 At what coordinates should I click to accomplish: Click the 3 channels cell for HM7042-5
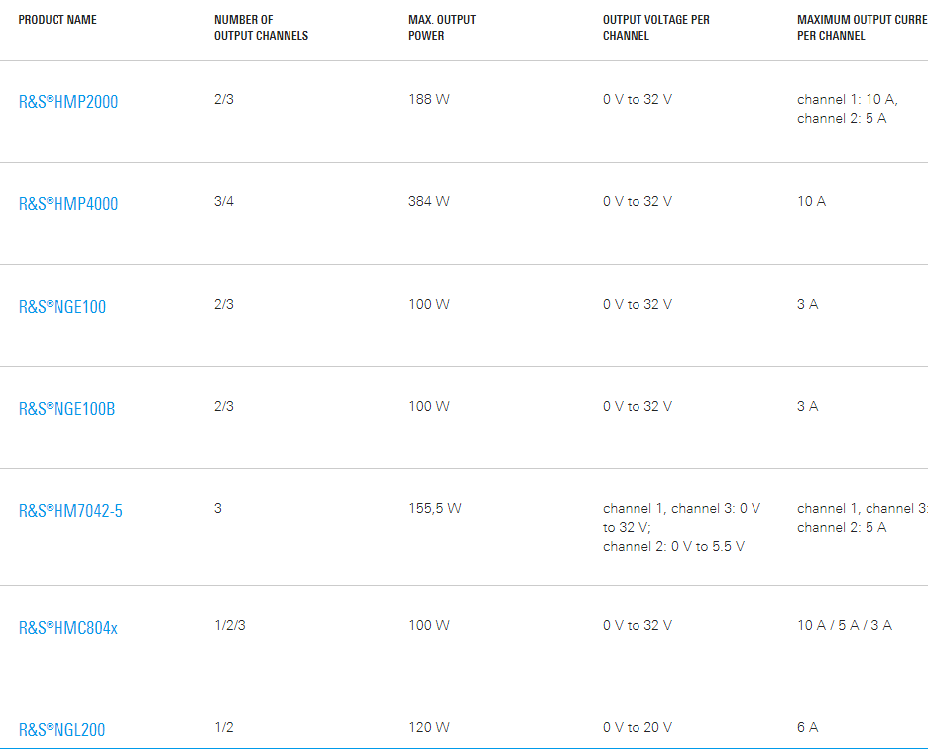[x=218, y=508]
